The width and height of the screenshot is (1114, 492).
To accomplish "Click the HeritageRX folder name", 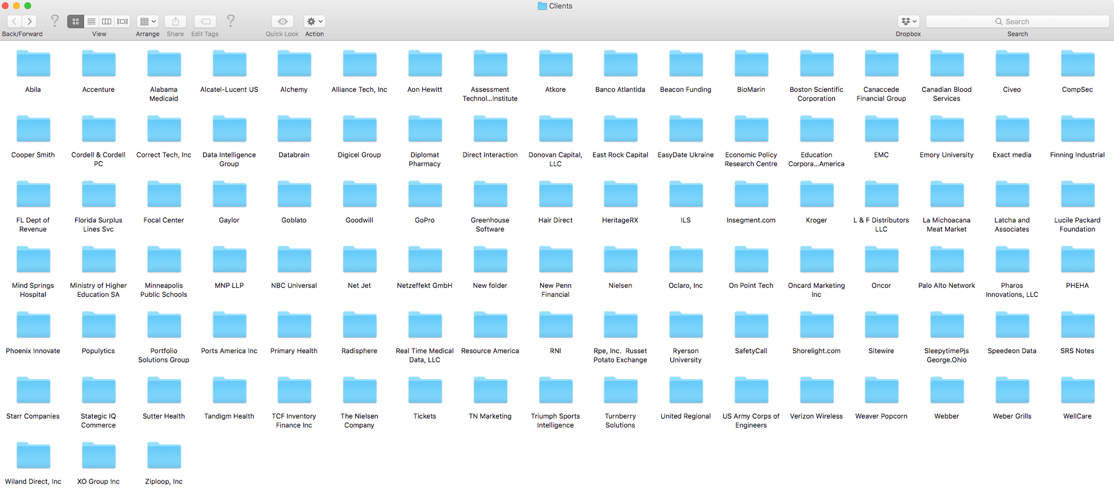I will pos(621,220).
